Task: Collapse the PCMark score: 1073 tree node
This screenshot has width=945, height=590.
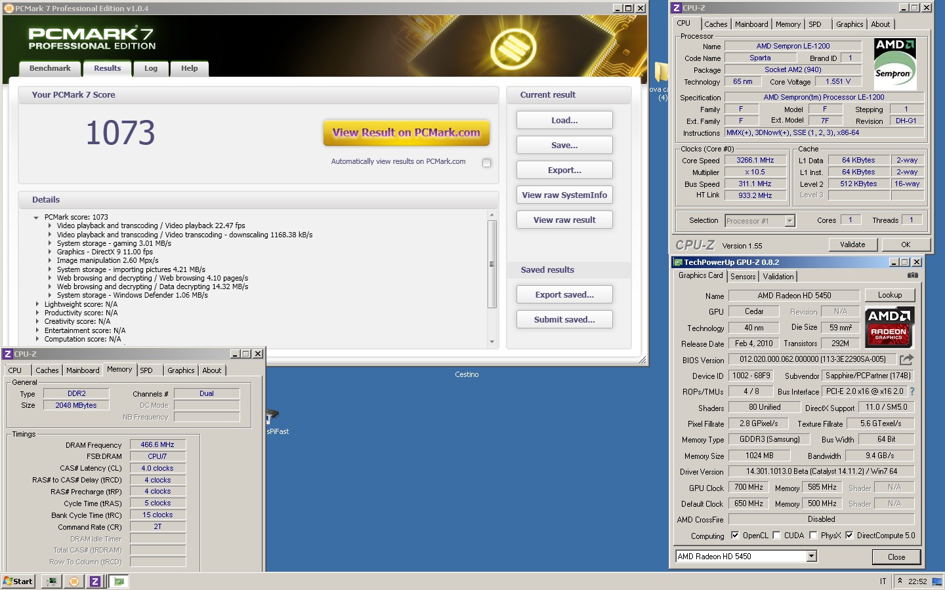Action: tap(36, 218)
